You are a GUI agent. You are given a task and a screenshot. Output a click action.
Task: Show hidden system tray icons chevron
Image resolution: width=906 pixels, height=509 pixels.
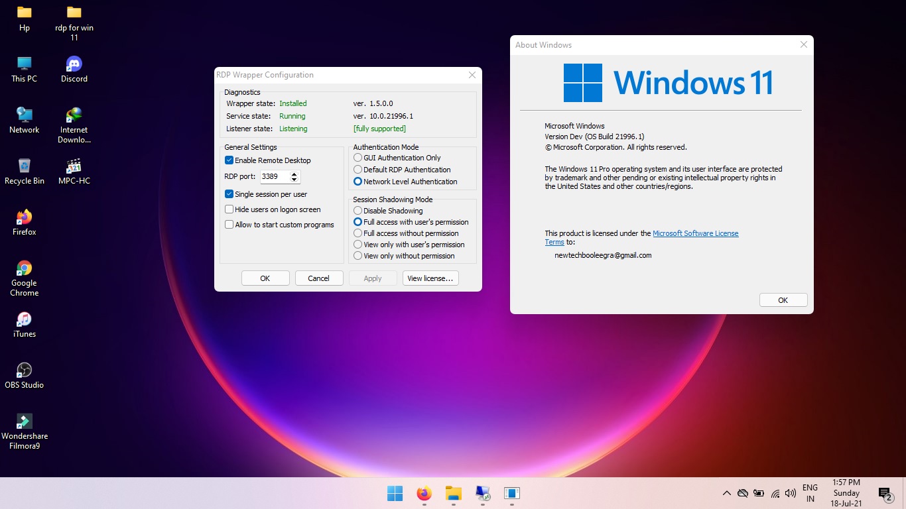click(727, 493)
